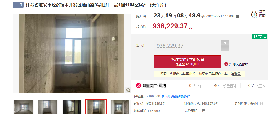Select the second window thumbnail
The image size is (268, 120).
pyautogui.click(x=48, y=107)
